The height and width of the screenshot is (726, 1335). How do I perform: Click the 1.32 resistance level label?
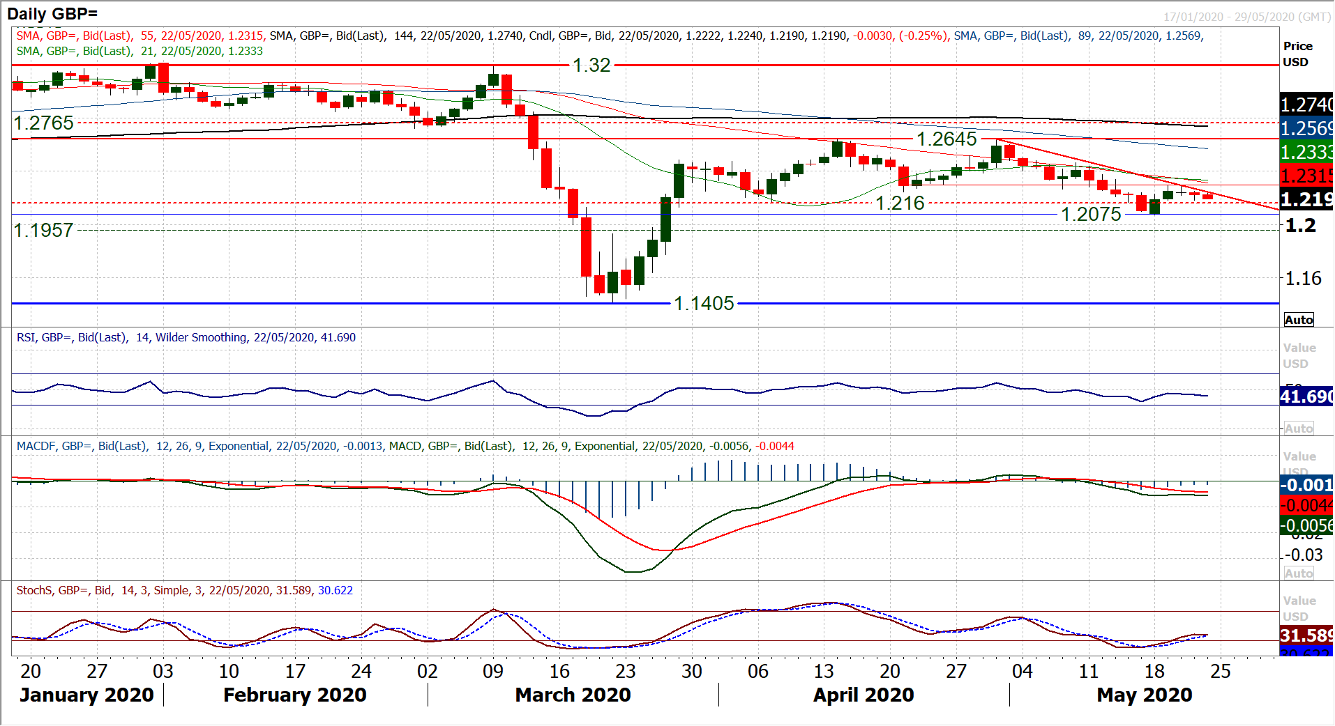click(x=591, y=65)
